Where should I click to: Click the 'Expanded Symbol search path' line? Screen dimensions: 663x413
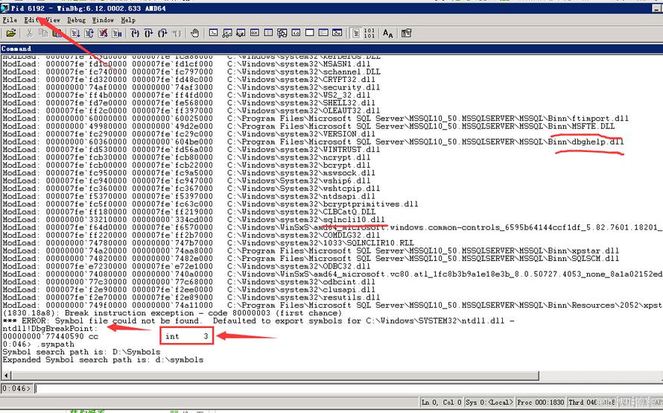103,359
